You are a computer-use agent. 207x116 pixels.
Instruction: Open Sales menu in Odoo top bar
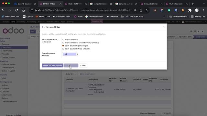[13, 22]
